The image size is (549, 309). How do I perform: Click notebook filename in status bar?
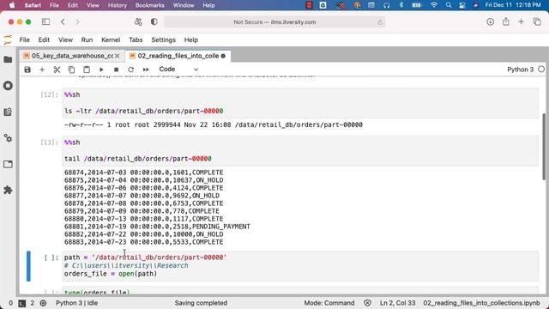[x=481, y=303]
